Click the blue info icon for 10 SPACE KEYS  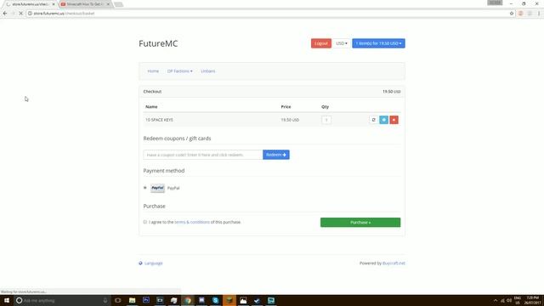coord(383,120)
